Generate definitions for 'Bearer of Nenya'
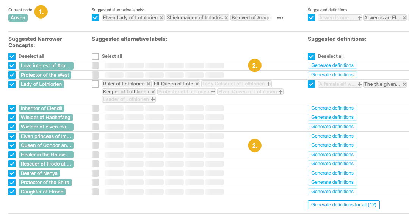Image resolution: width=409 pixels, height=215 pixels. point(332,173)
